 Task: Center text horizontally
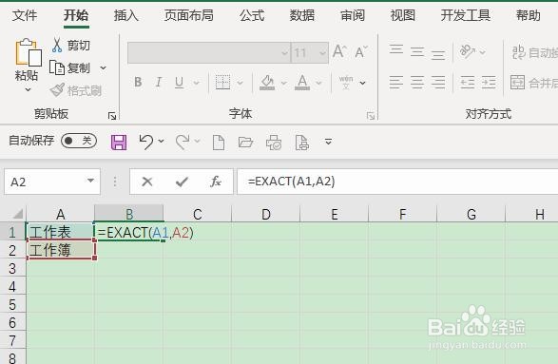click(417, 82)
